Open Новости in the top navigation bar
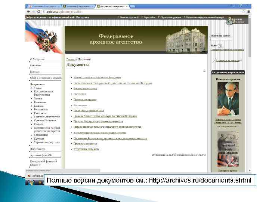The image size is (269, 202). (x=129, y=17)
